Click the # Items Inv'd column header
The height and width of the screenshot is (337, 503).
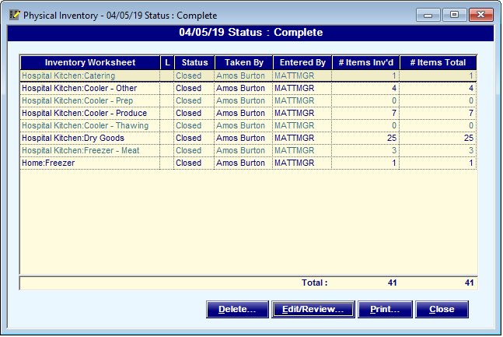click(365, 62)
